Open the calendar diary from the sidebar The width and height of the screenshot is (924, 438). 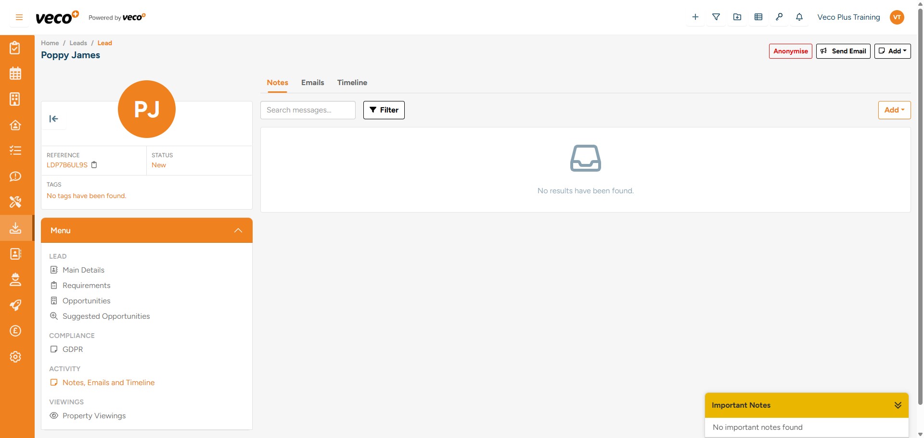(x=15, y=73)
